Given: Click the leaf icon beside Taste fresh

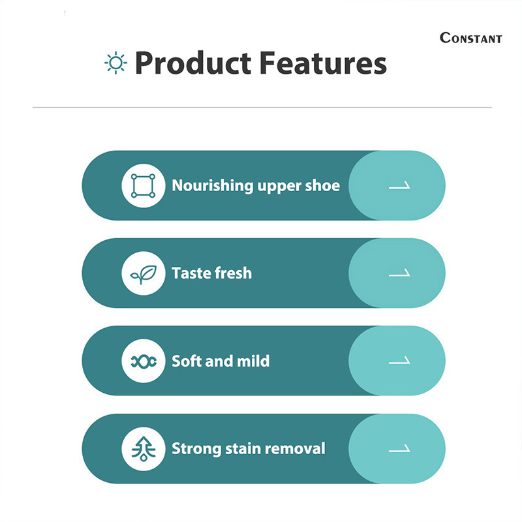Looking at the screenshot, I should coord(143,273).
